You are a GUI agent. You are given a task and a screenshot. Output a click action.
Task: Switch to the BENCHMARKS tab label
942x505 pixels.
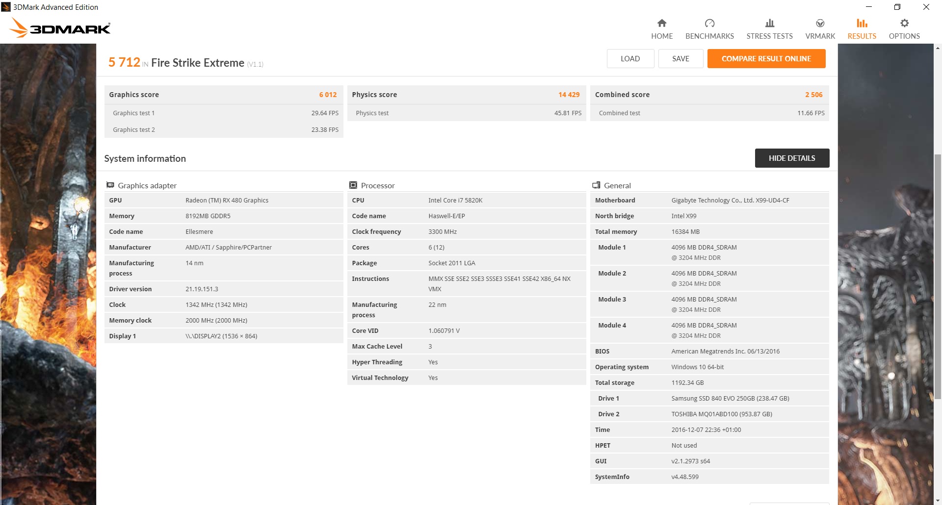[x=709, y=36]
